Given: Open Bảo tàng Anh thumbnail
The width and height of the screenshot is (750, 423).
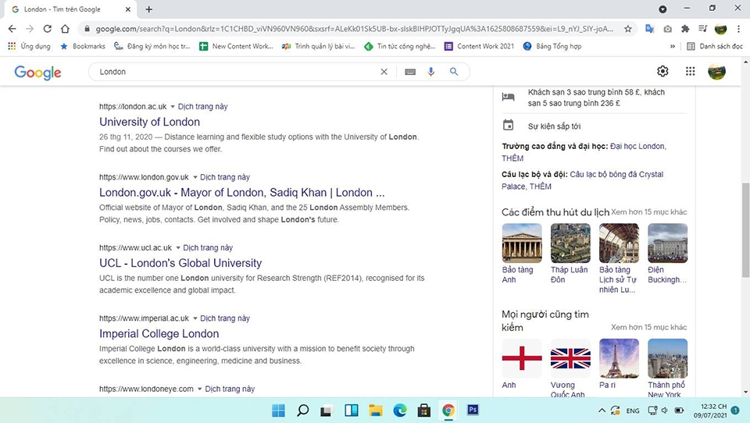Looking at the screenshot, I should pos(522,243).
